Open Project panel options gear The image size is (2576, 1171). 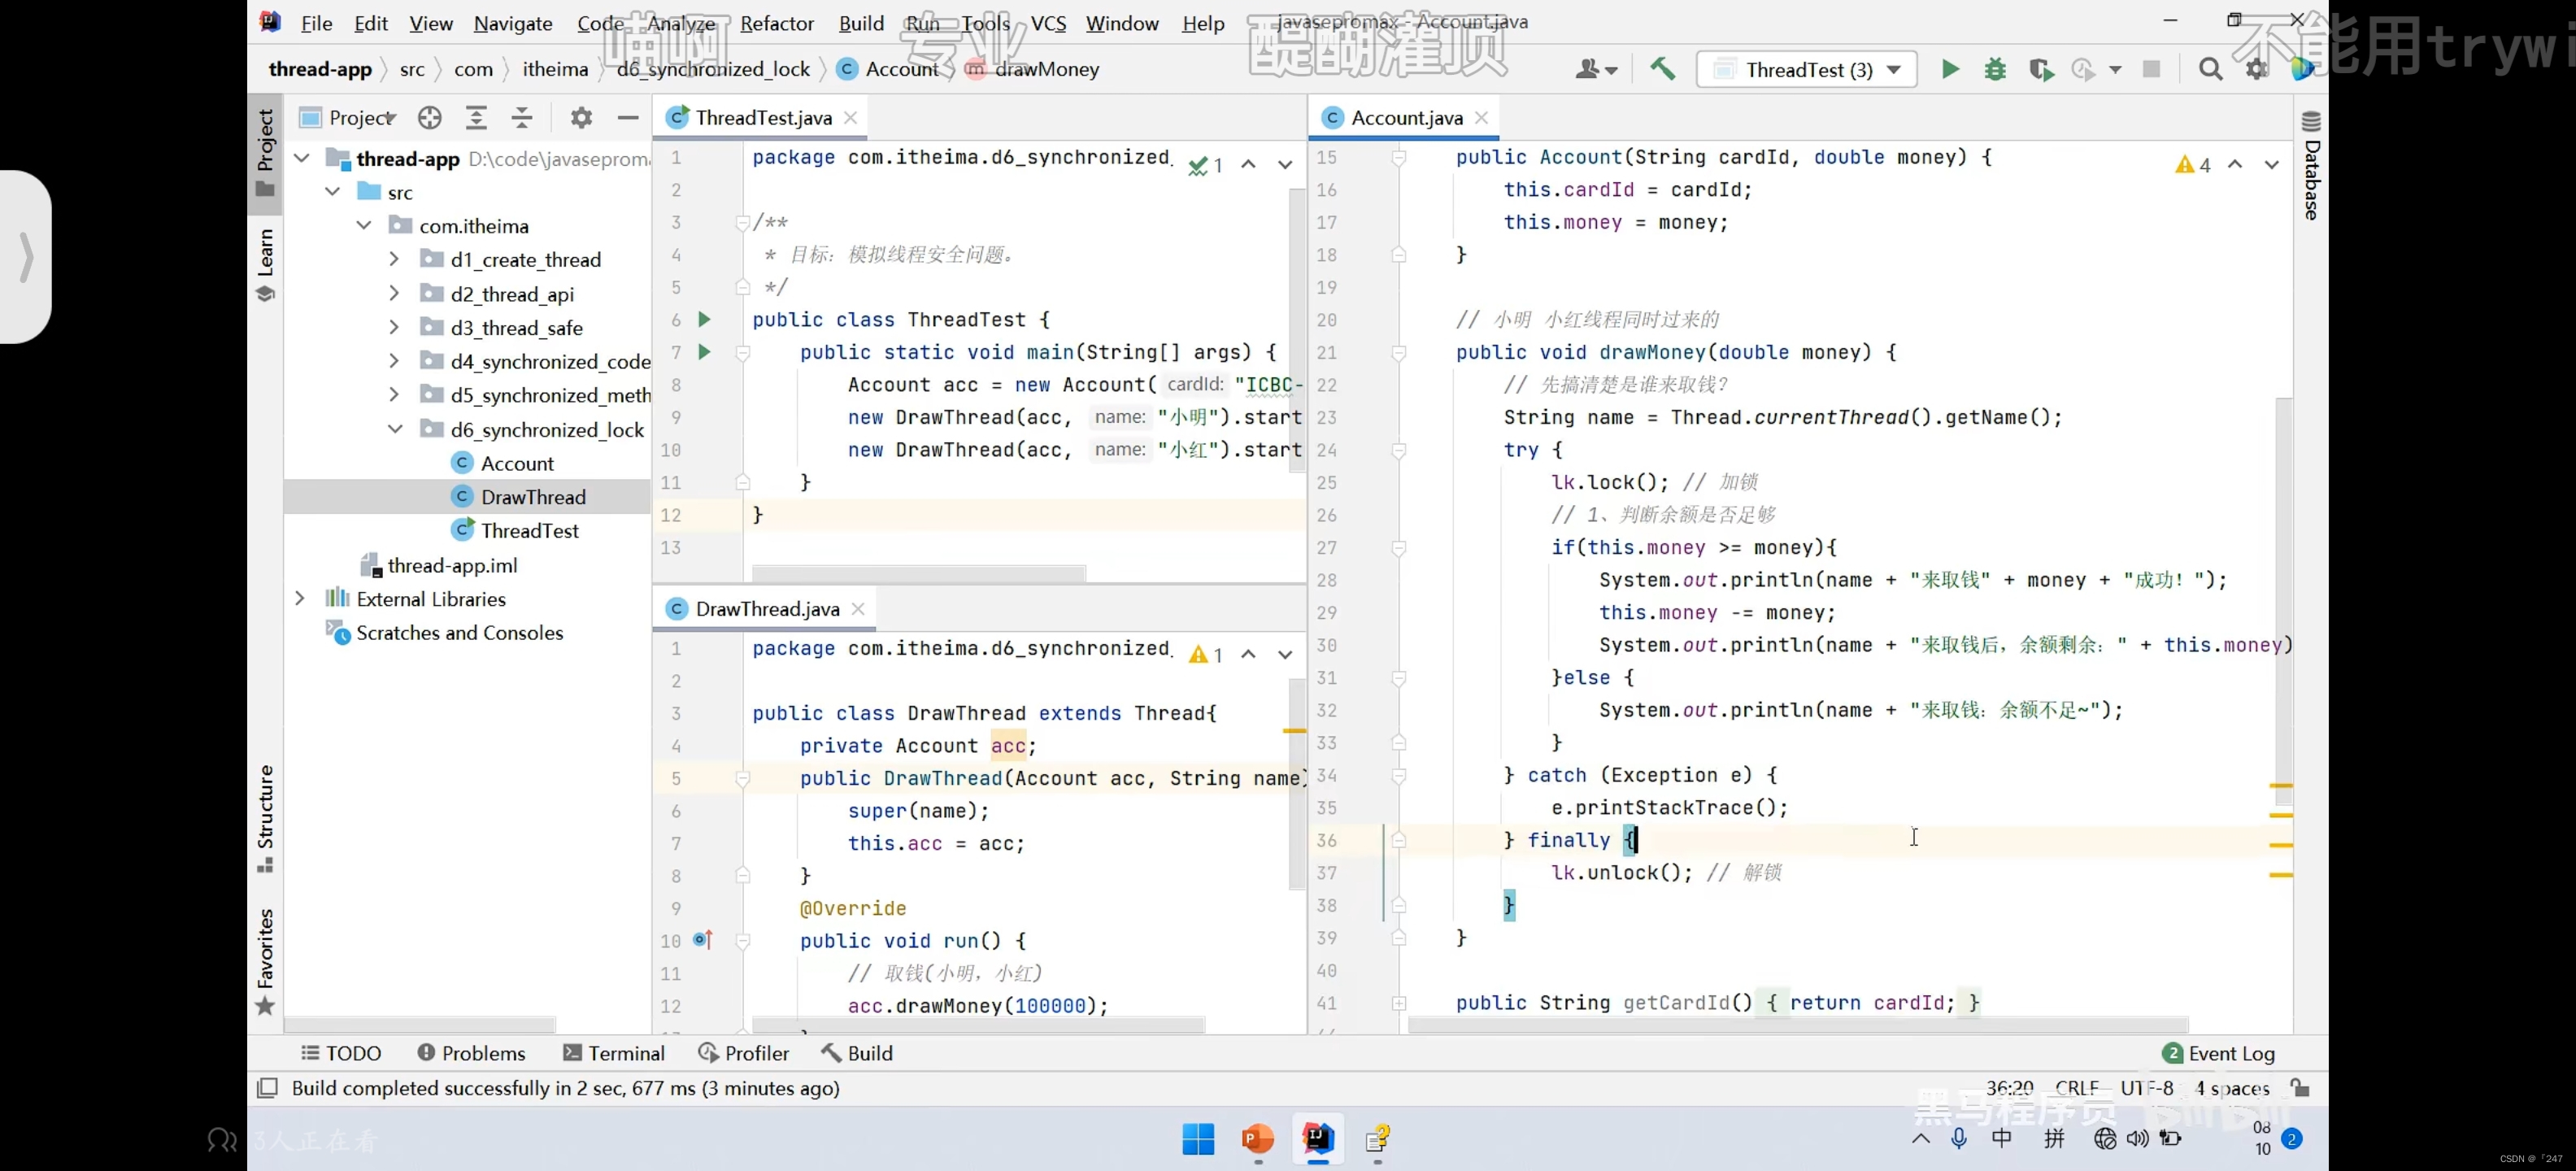(x=581, y=118)
